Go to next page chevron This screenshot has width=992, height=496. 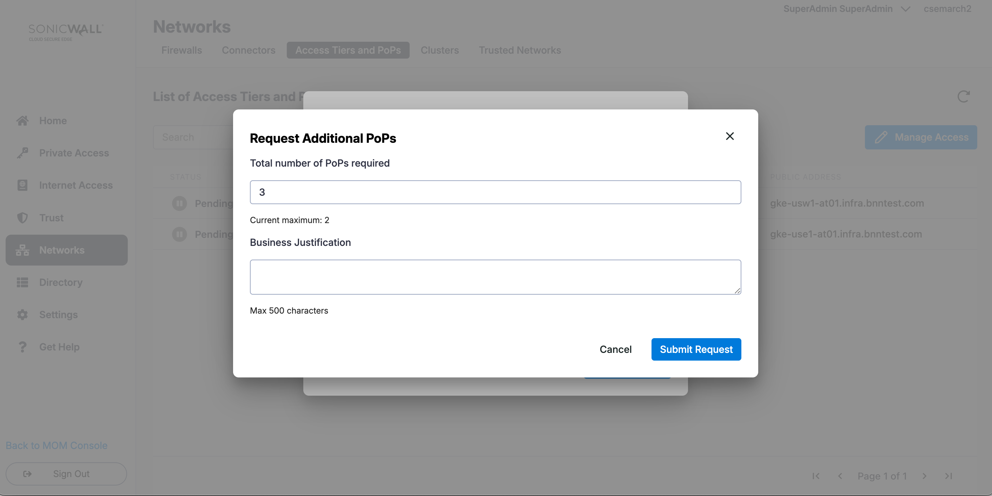(924, 476)
